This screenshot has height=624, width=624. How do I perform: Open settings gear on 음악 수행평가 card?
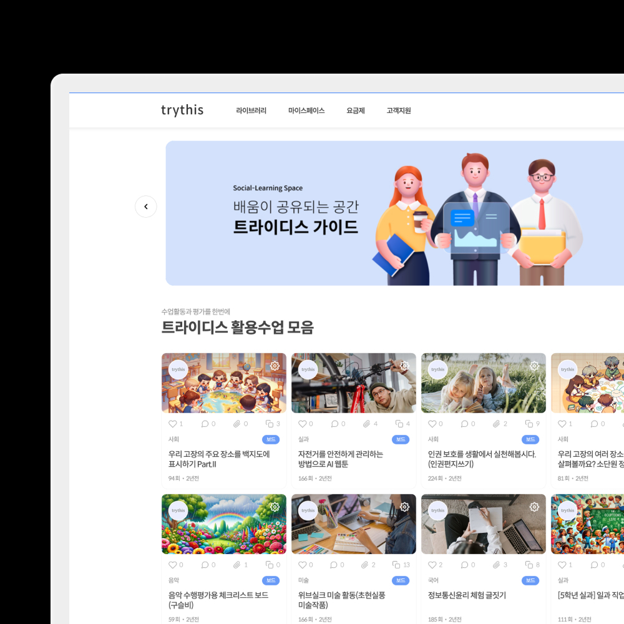[x=275, y=507]
